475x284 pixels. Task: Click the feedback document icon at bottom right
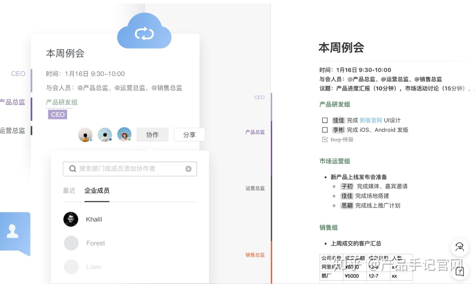(459, 271)
